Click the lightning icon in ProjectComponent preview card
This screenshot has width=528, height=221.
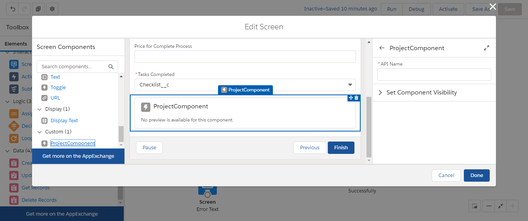(146, 107)
